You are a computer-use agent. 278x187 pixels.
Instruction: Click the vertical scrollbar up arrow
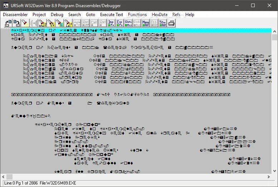(x=275, y=31)
